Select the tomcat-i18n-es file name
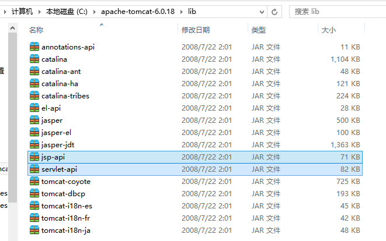Screen dimensions: 386x241 (67, 206)
